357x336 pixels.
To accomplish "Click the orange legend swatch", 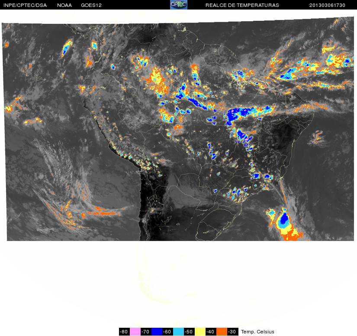I will tap(222, 331).
